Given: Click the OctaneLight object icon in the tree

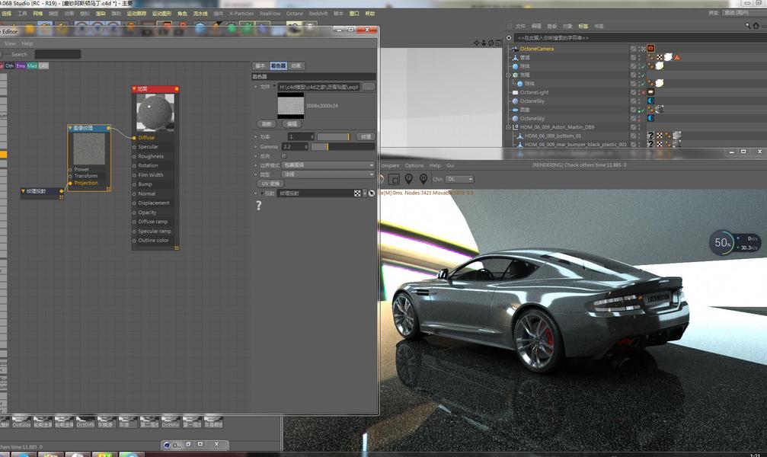Looking at the screenshot, I should 515,92.
